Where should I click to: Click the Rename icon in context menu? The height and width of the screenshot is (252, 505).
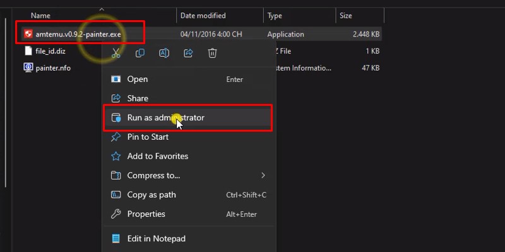(164, 54)
